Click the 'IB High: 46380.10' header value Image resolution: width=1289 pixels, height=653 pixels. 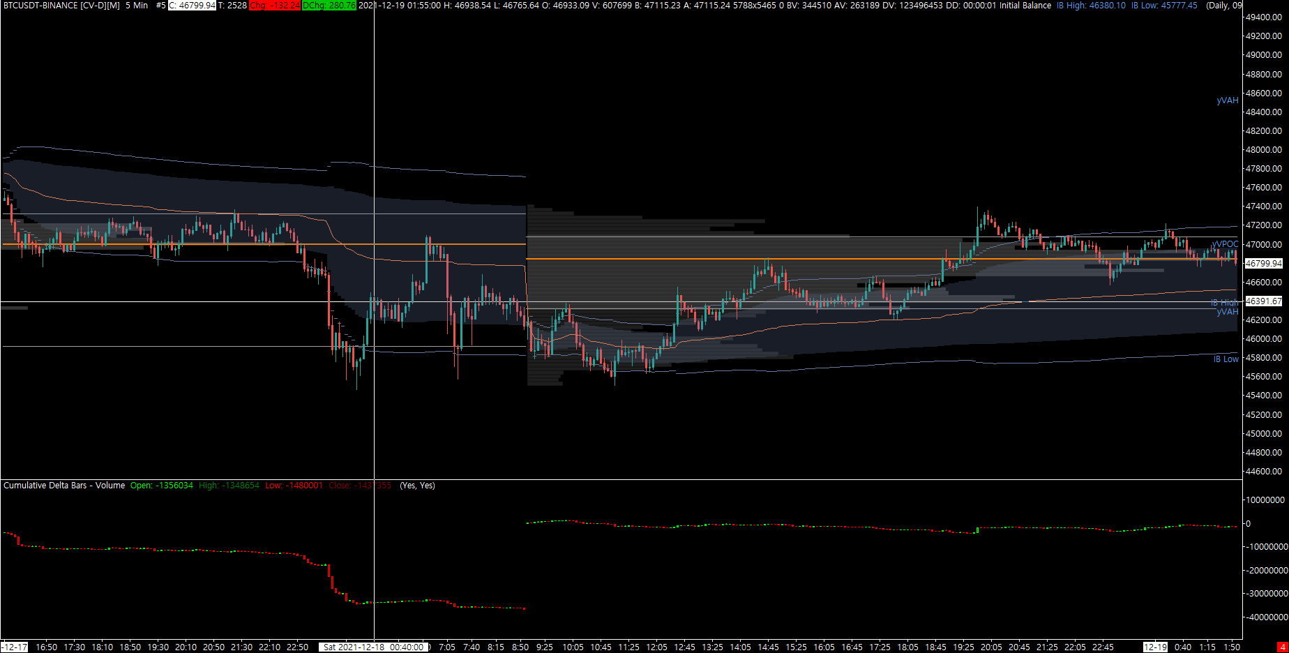[1091, 5]
